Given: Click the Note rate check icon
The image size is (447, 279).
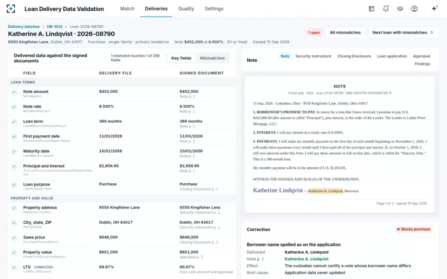Looking at the screenshot, I should click(14, 107).
